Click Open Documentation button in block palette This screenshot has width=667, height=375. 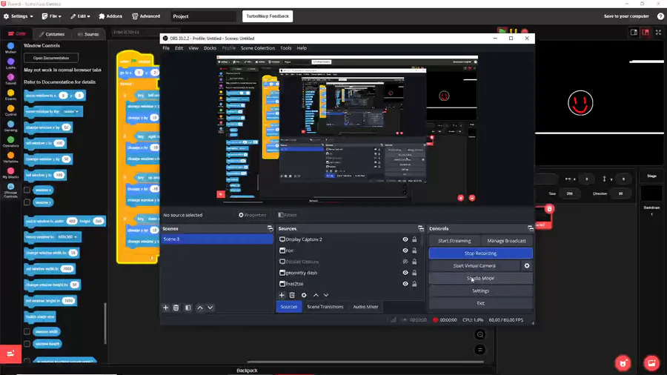[x=51, y=58]
